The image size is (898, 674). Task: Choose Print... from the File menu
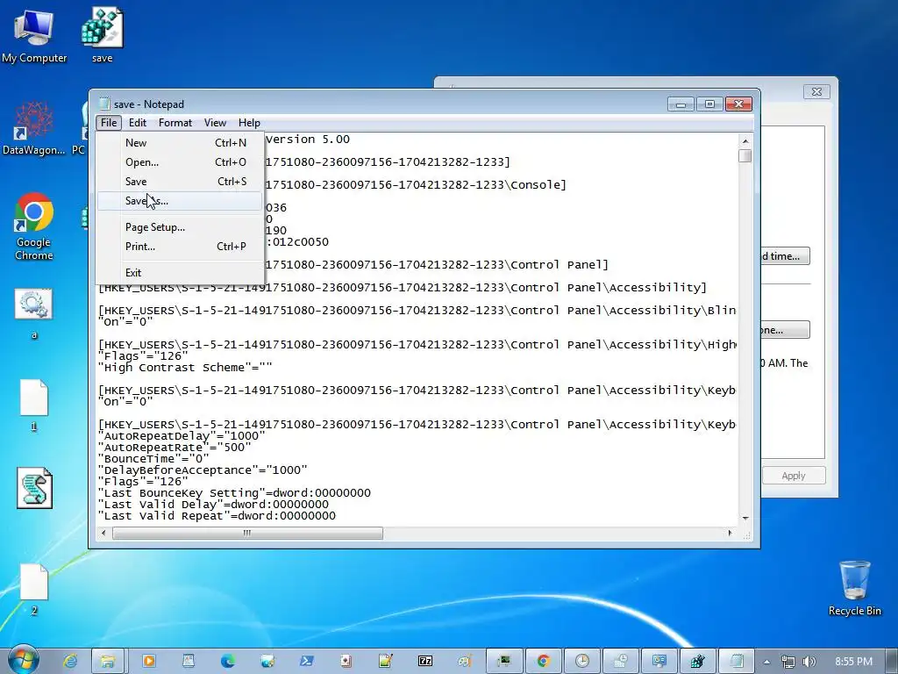pos(180,247)
